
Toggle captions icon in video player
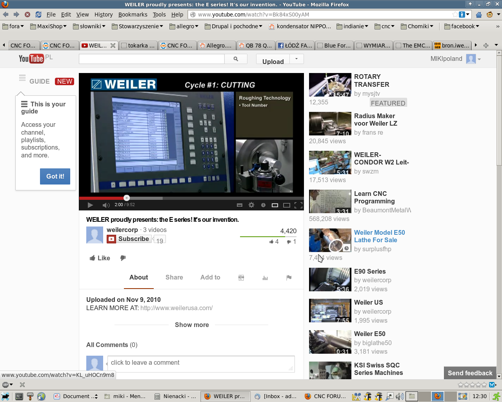tap(240, 205)
